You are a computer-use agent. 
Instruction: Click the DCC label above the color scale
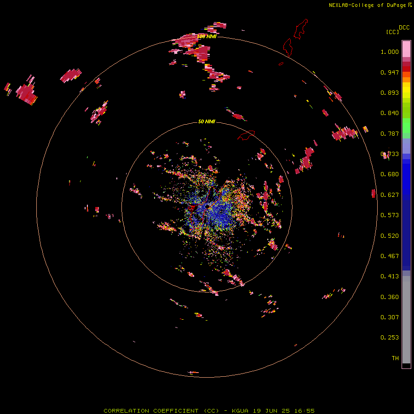404,28
